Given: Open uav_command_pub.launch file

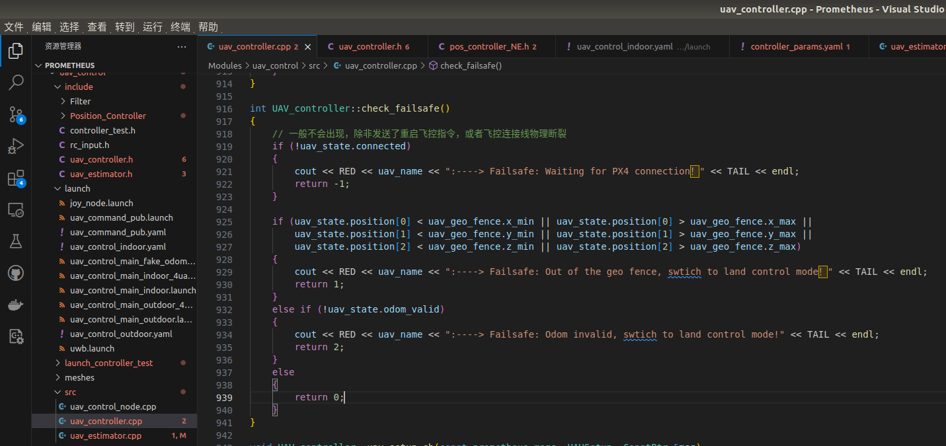Looking at the screenshot, I should point(114,217).
